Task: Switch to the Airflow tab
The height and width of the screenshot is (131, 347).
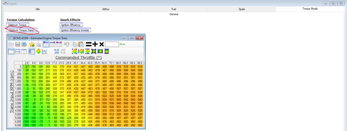Action: tap(106, 9)
